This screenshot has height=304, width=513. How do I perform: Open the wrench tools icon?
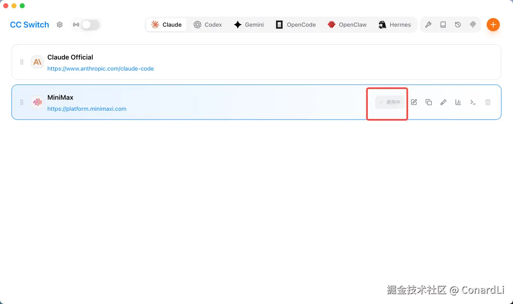(x=428, y=25)
